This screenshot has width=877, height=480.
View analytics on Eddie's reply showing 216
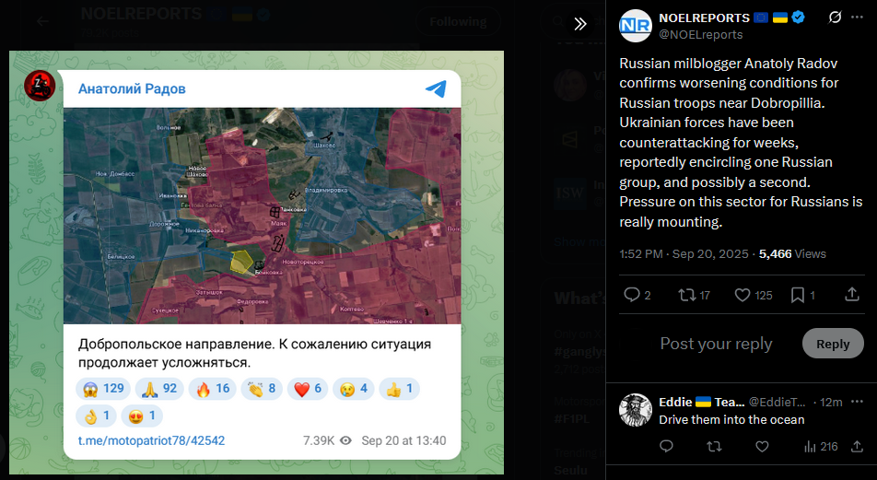point(821,447)
